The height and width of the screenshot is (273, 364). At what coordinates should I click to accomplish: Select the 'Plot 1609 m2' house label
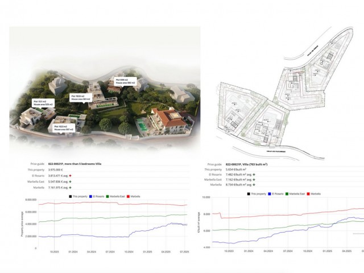pyautogui.click(x=80, y=98)
